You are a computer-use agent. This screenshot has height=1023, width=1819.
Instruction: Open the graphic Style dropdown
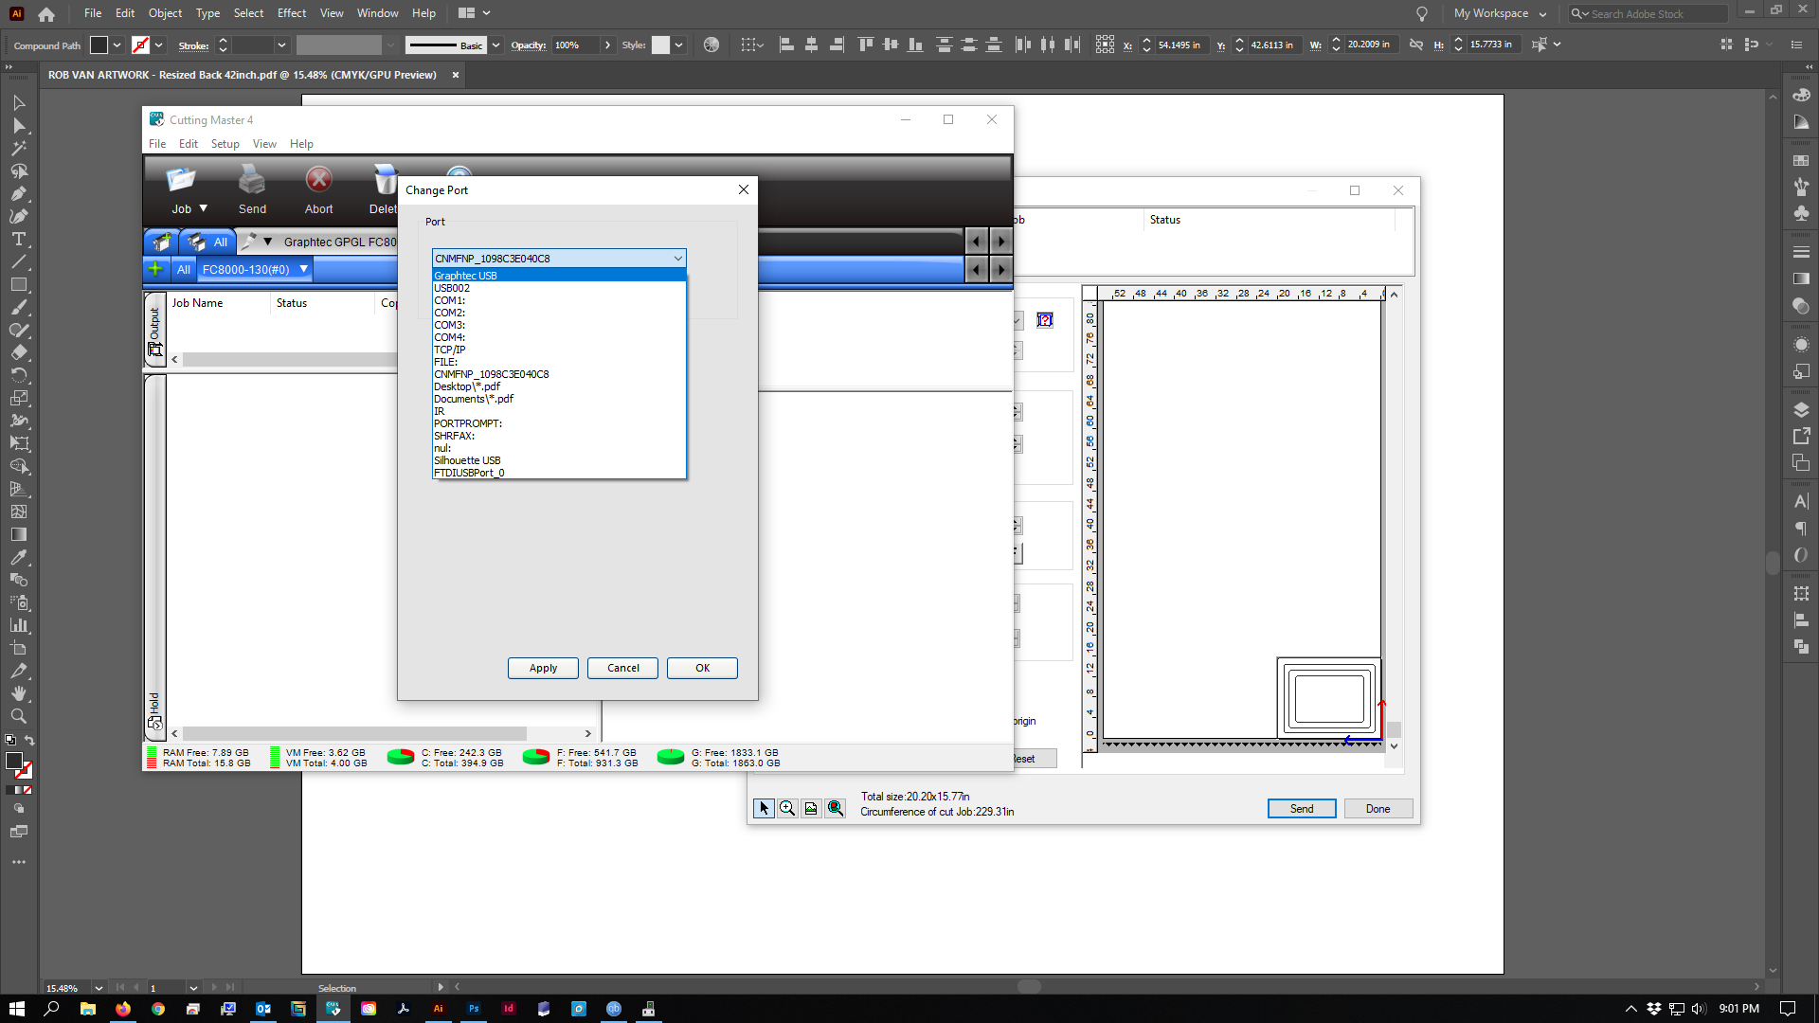678,45
